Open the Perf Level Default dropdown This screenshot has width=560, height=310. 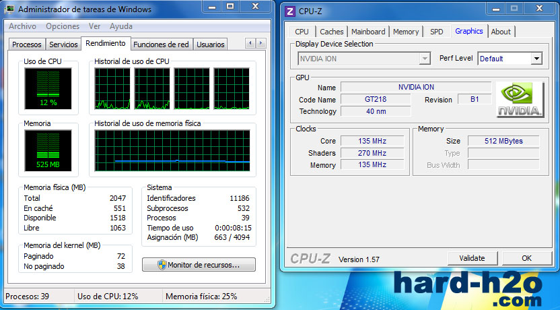point(536,59)
